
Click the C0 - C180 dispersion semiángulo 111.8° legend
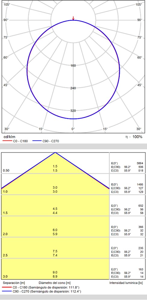coord(46,287)
